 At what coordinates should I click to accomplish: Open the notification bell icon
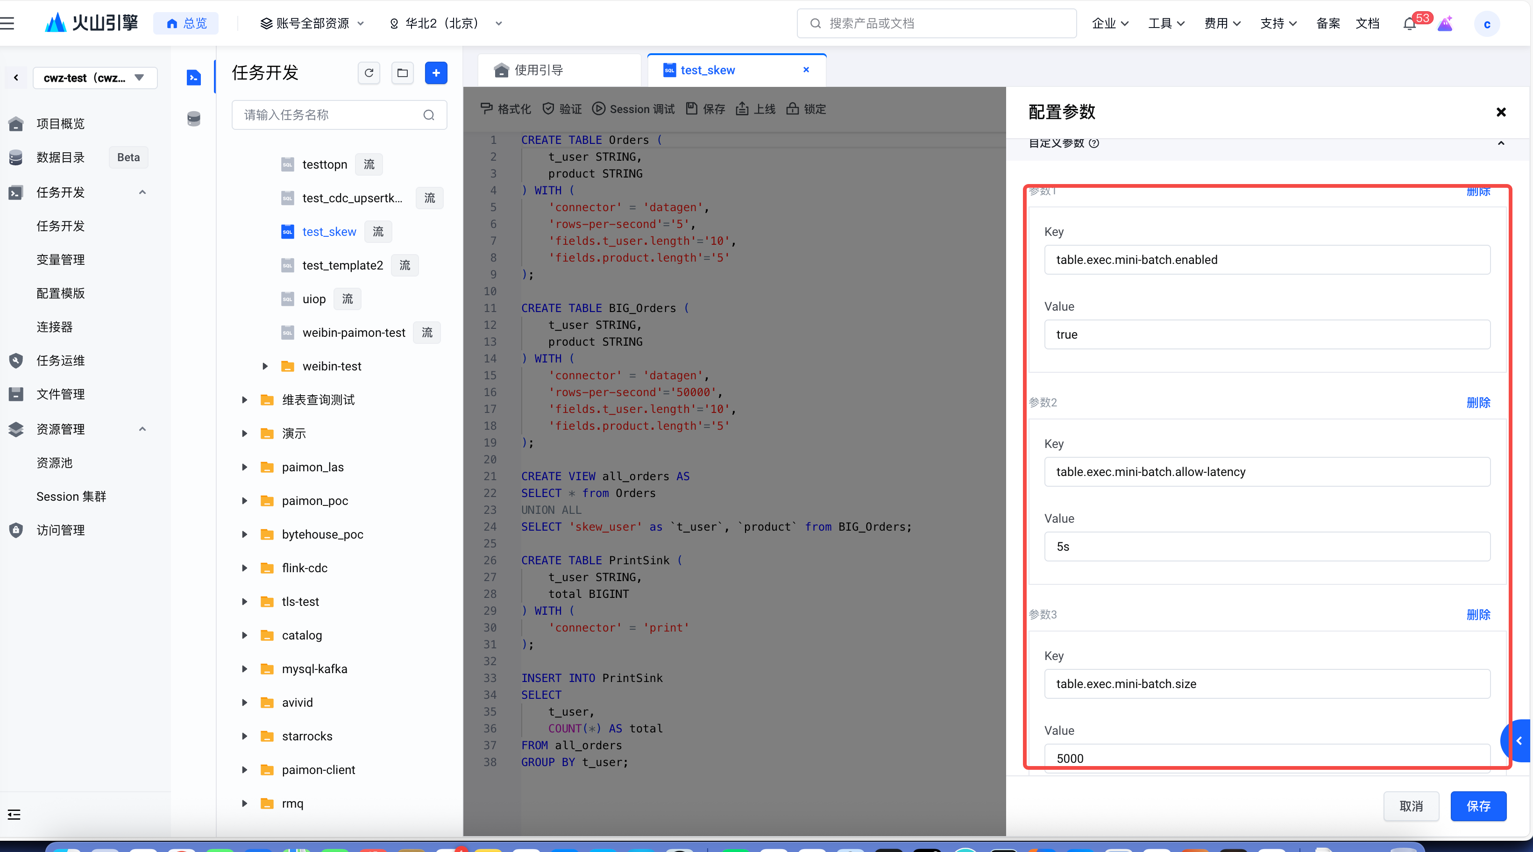(1409, 24)
